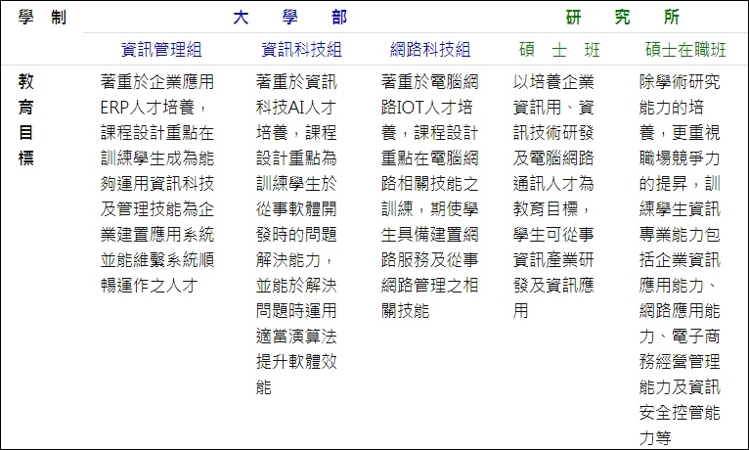This screenshot has height=450, width=749.
Task: Click the line 路IOT人才培
Action: pos(427,108)
